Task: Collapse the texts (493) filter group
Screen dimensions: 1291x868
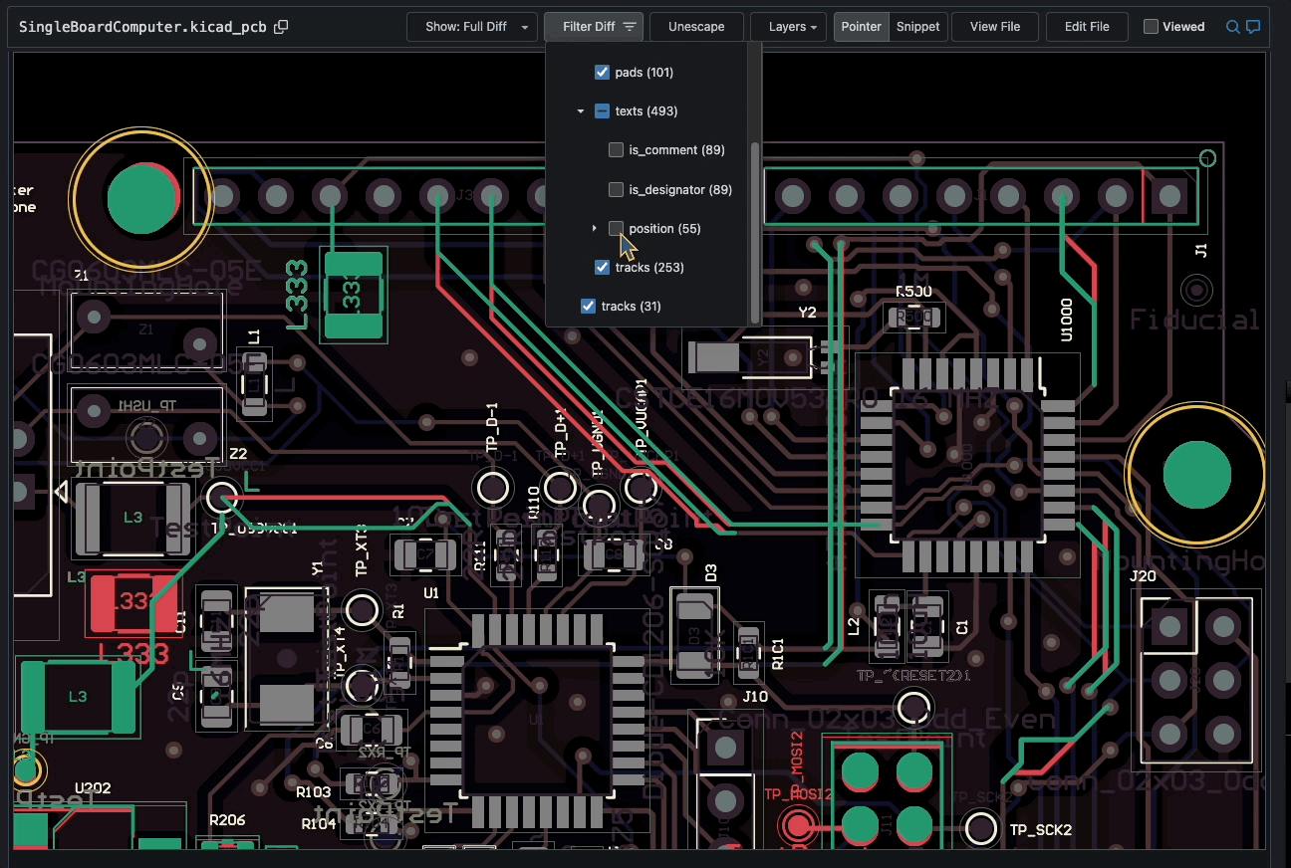Action: click(581, 110)
